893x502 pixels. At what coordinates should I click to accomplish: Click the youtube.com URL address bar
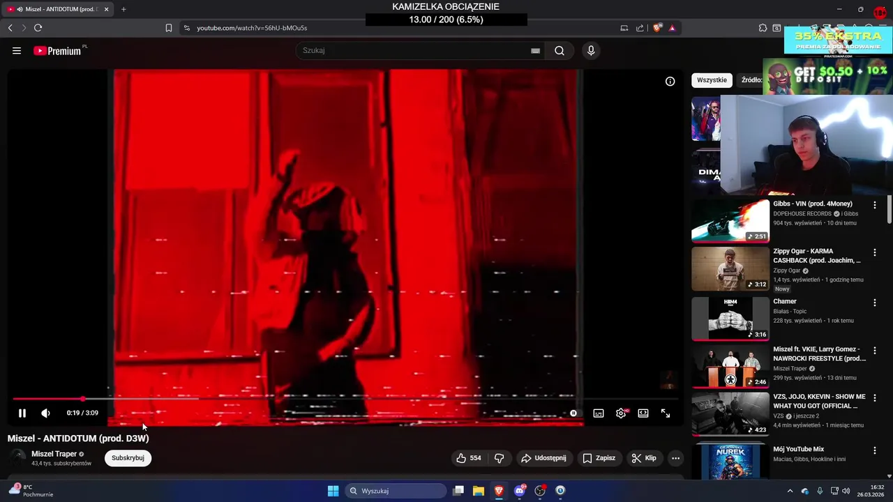tap(252, 28)
